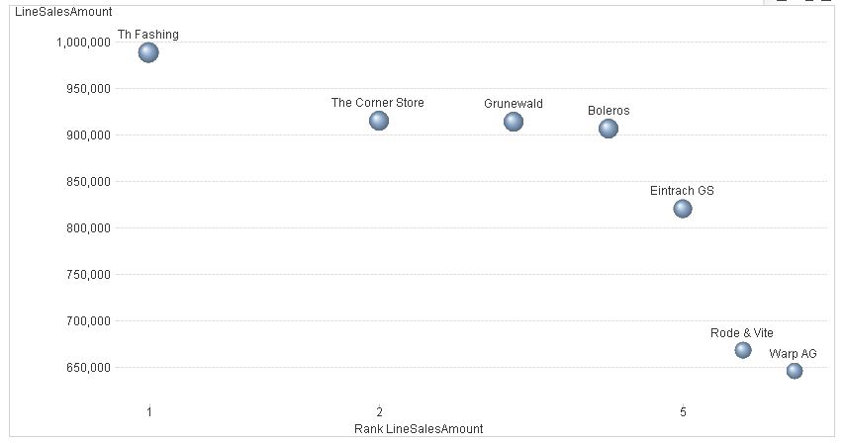Click the LineSalesAmount y-axis title
The height and width of the screenshot is (443, 844).
tap(63, 11)
